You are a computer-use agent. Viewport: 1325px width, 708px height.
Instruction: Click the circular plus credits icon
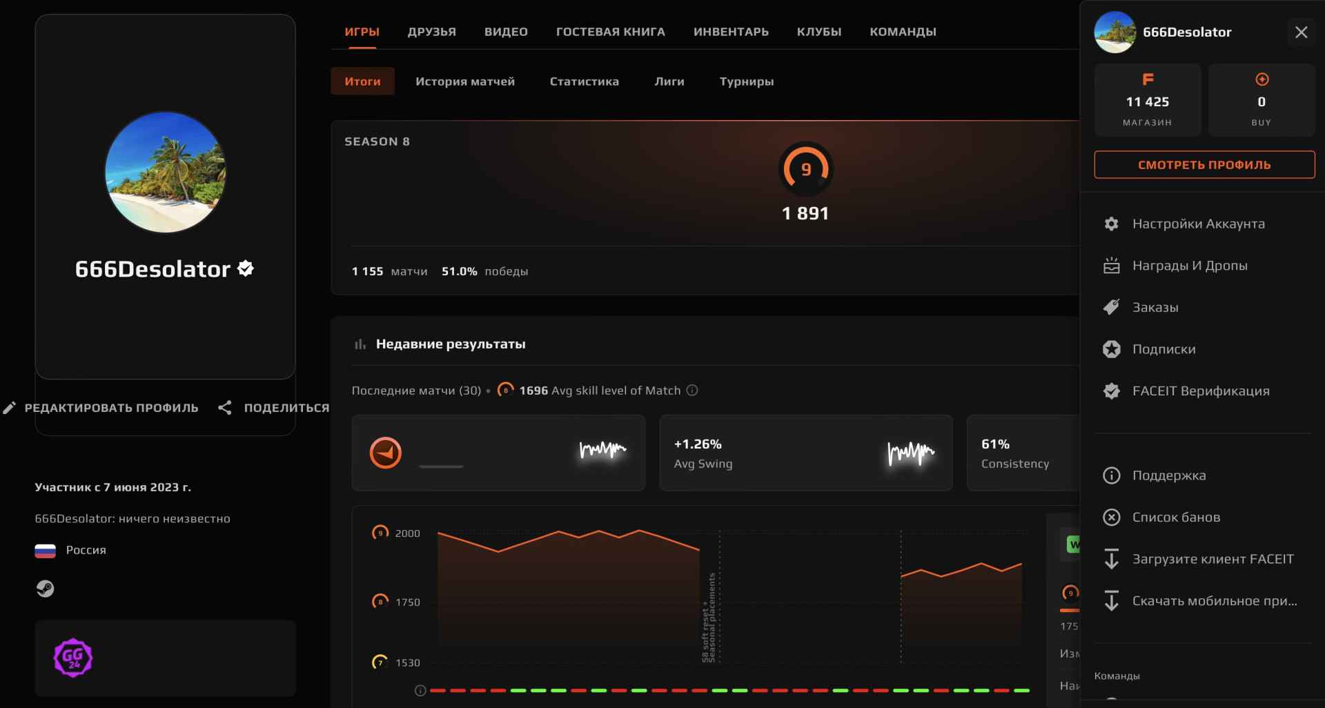click(1262, 79)
